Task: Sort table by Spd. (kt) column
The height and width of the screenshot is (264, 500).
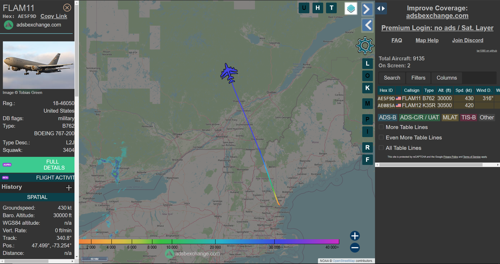Action: 464,90
